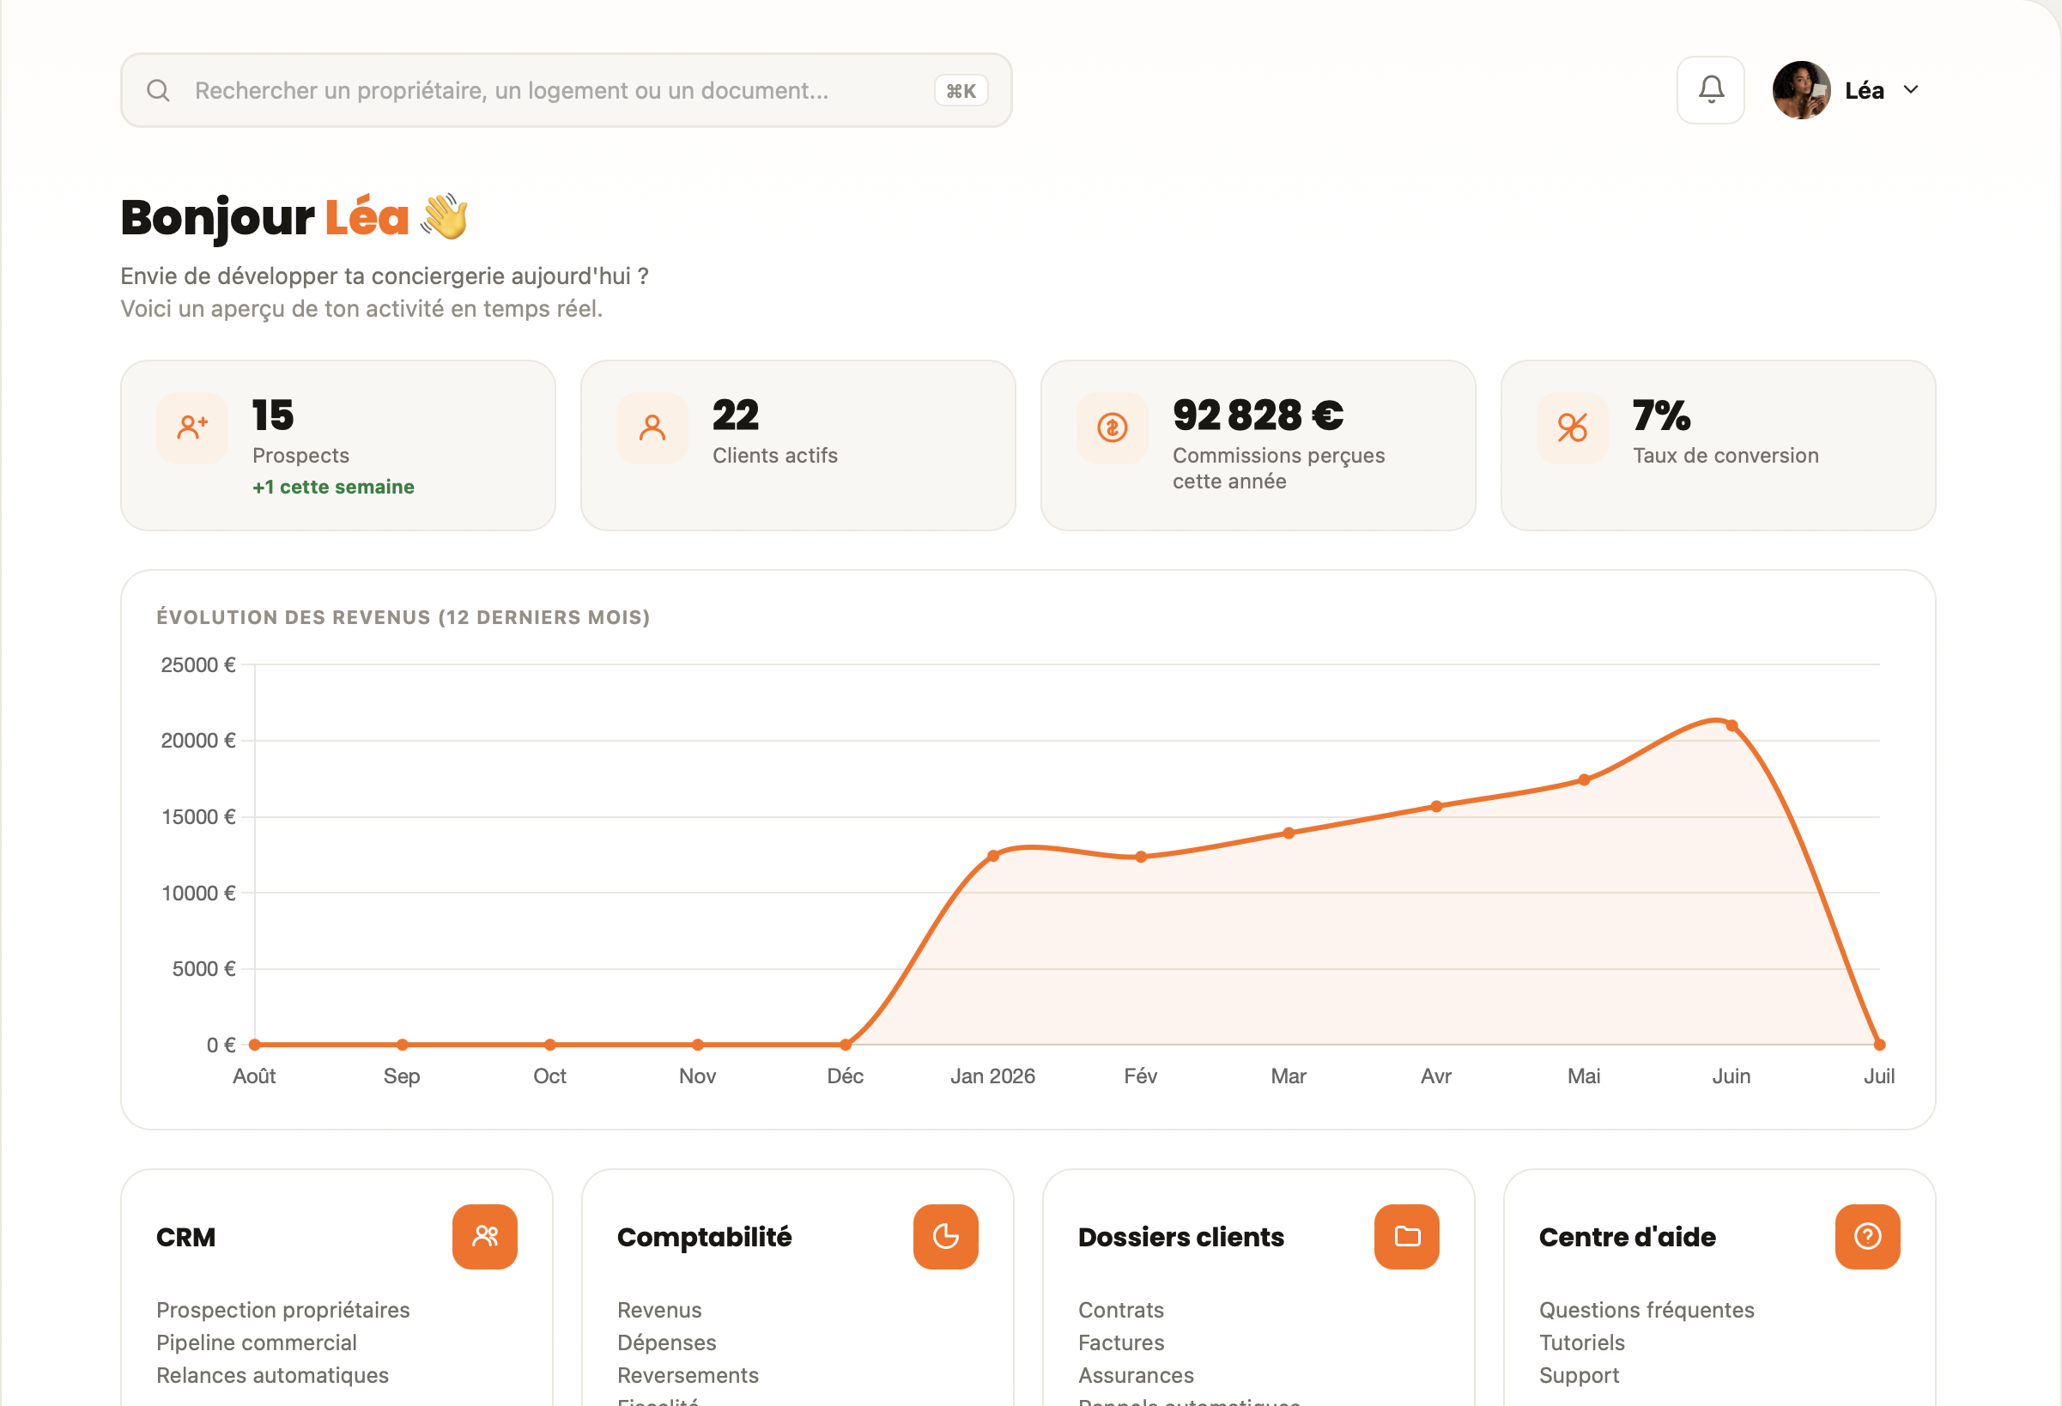Click the 'Évolution des revenus' chart title
2062x1406 pixels.
pos(403,617)
